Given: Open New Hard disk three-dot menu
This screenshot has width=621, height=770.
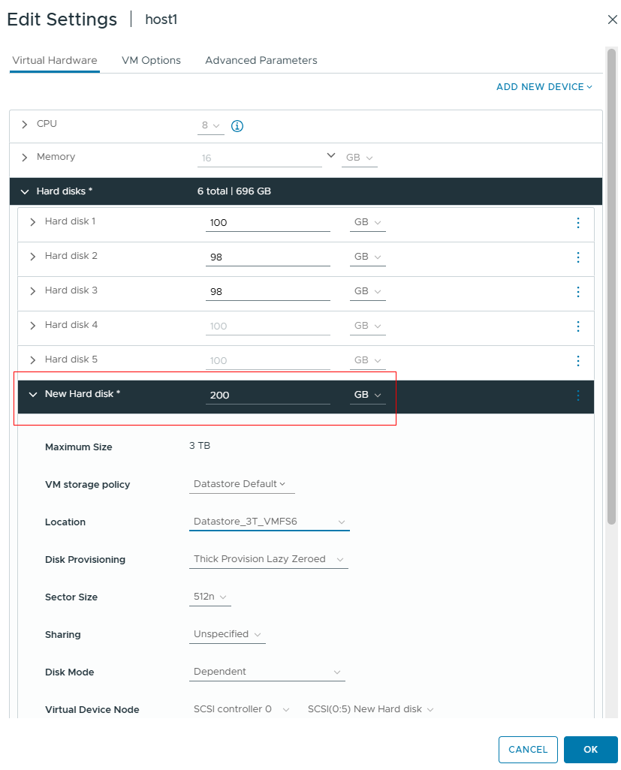Looking at the screenshot, I should point(577,396).
